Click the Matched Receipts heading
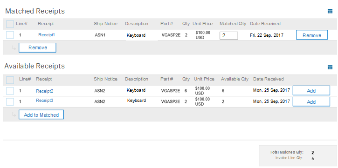Image resolution: width=338 pixels, height=168 pixels. 35,11
